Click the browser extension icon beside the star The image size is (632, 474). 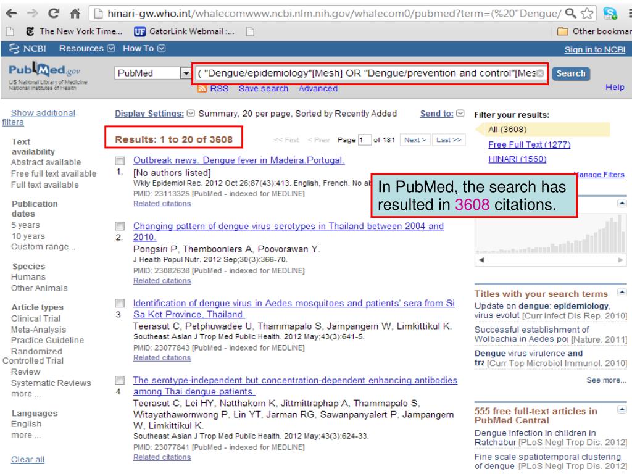pos(610,14)
